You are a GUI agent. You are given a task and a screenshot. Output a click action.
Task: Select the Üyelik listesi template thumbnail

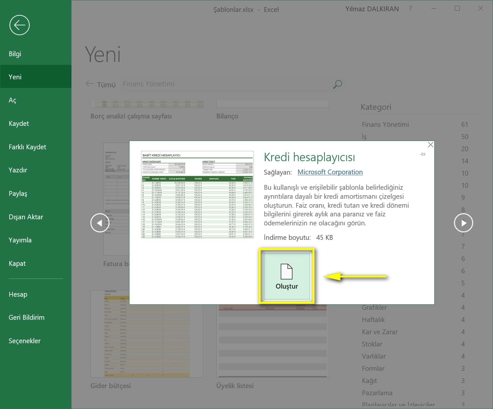click(273, 340)
